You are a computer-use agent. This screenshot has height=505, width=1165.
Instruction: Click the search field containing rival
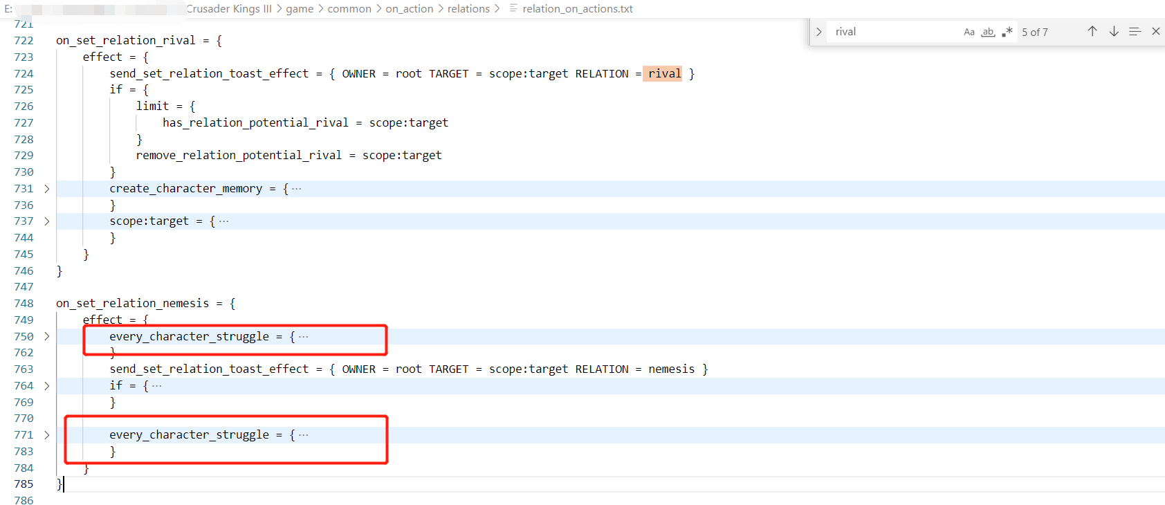tap(892, 32)
